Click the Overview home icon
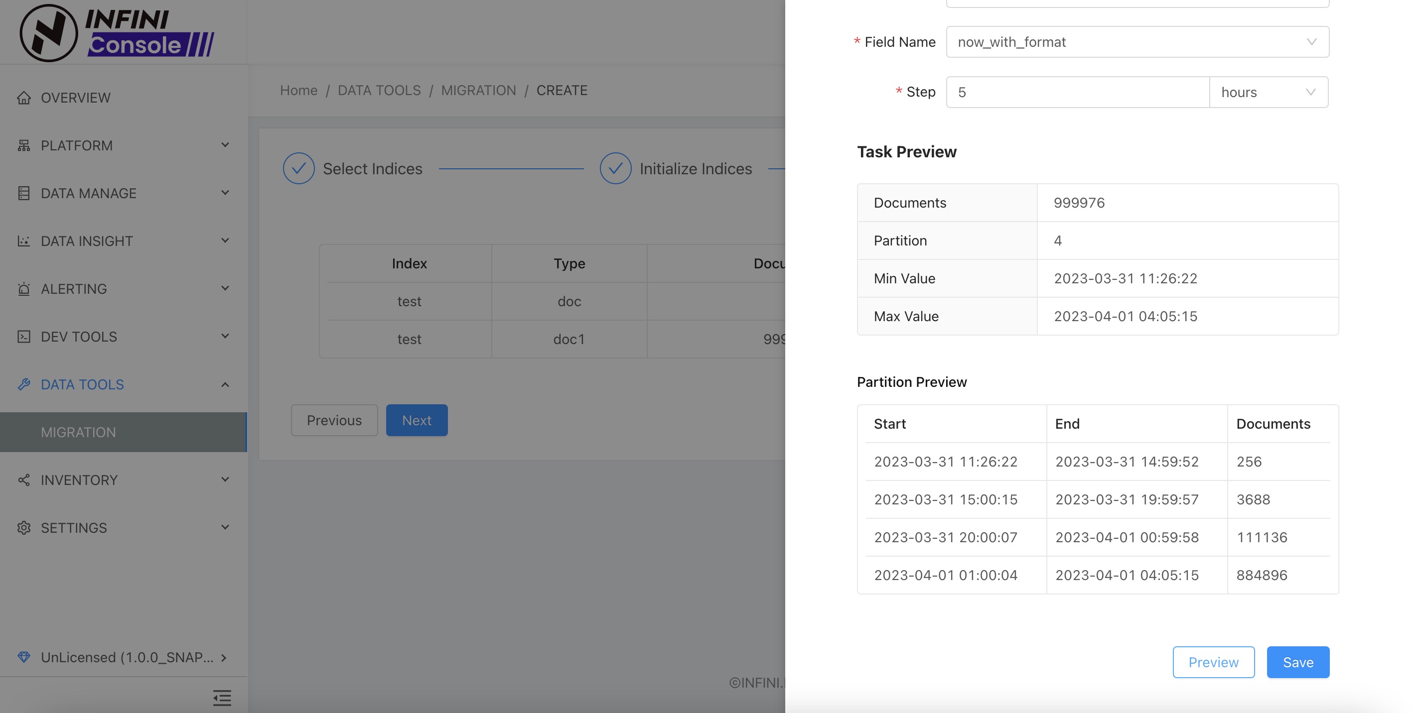Image resolution: width=1421 pixels, height=713 pixels. click(x=24, y=98)
